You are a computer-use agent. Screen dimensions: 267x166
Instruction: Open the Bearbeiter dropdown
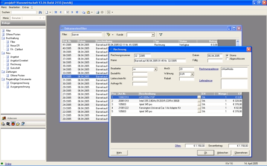(155, 69)
